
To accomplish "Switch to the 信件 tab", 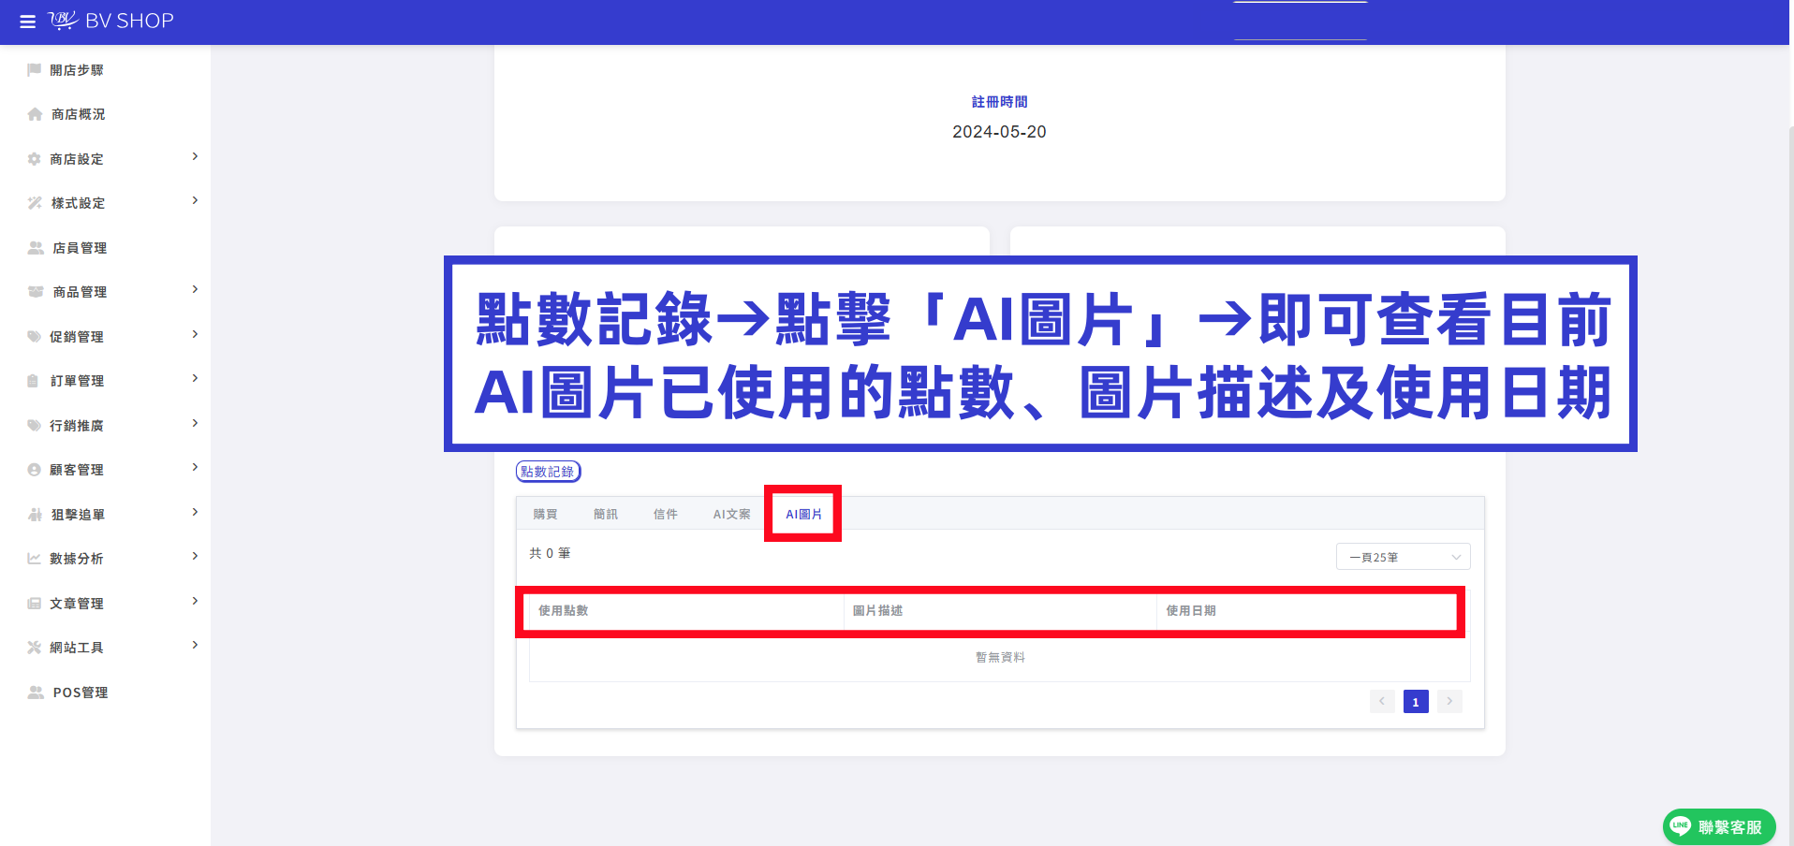I will click(666, 514).
